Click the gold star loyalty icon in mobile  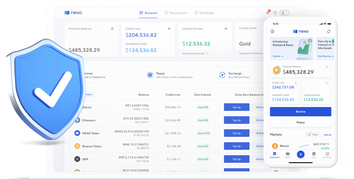(x=276, y=70)
